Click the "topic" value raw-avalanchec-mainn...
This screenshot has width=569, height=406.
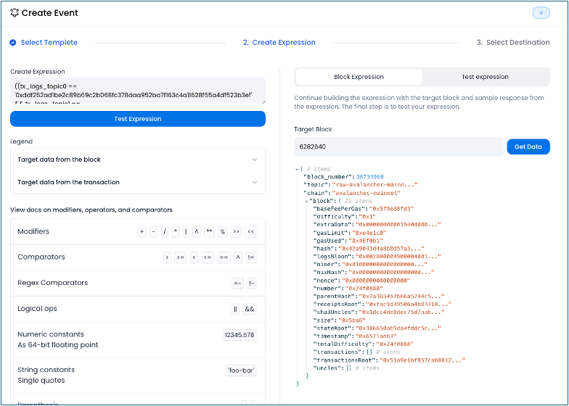point(375,185)
